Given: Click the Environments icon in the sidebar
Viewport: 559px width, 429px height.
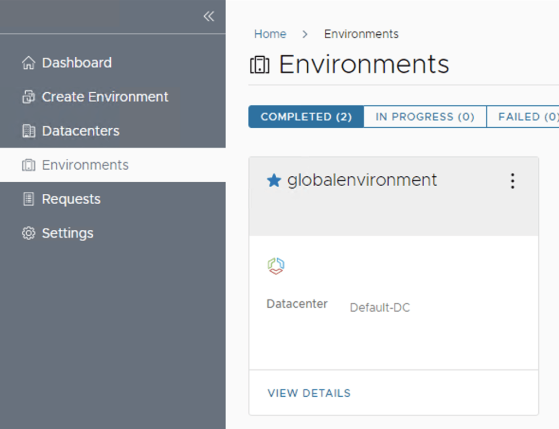Looking at the screenshot, I should coord(28,165).
